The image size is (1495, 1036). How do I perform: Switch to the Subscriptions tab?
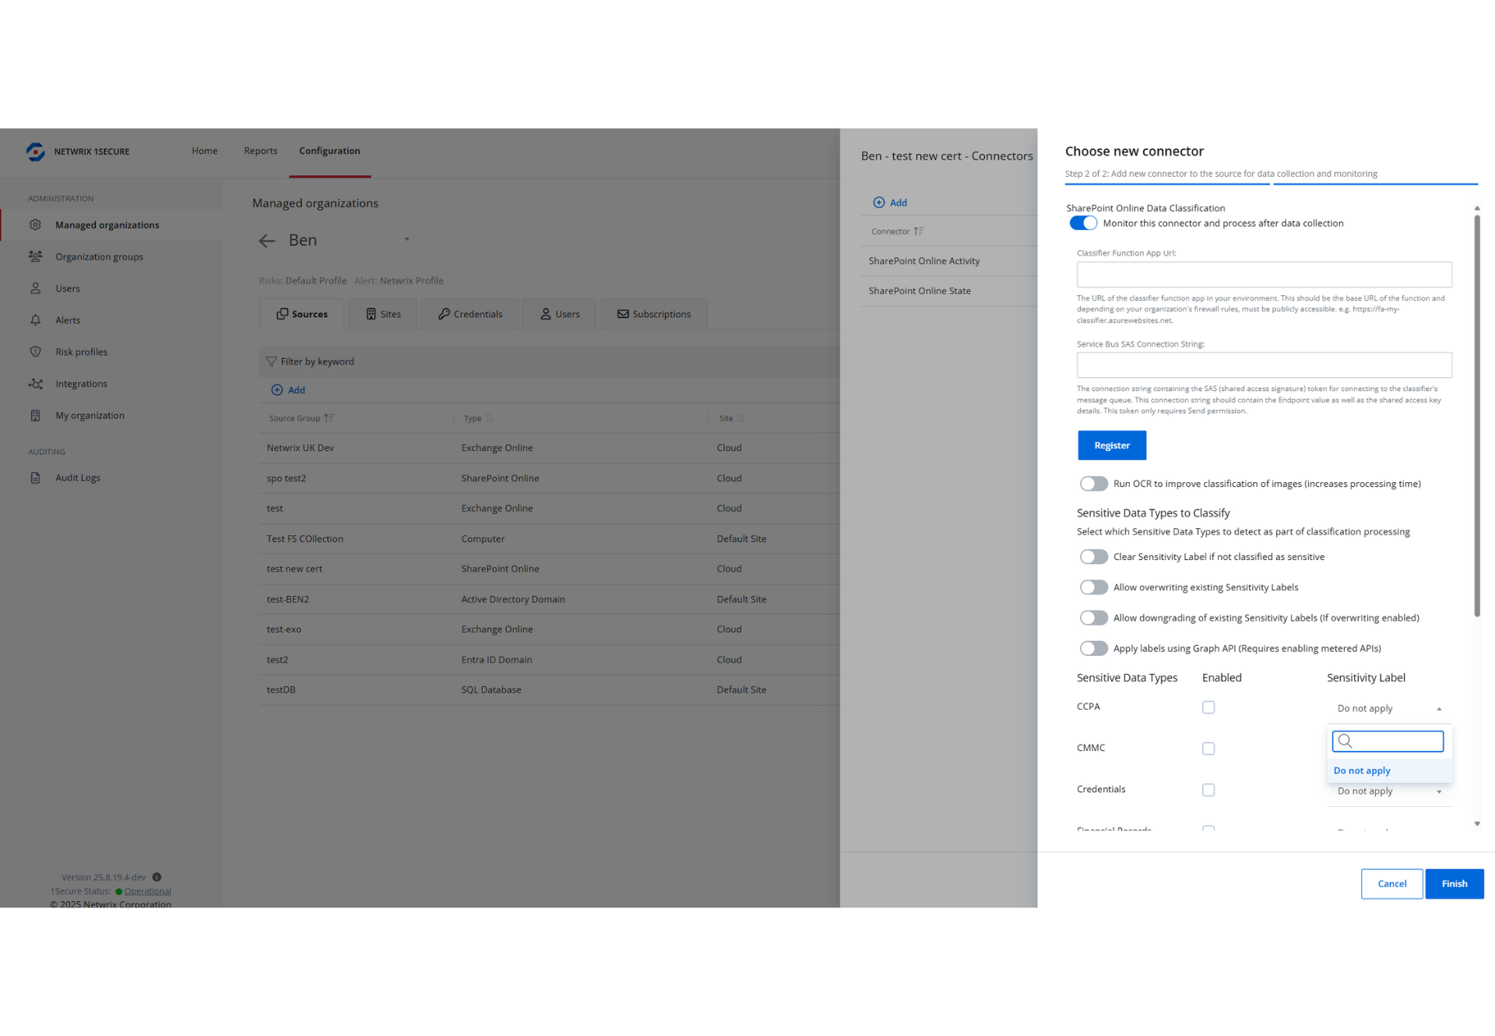[653, 314]
